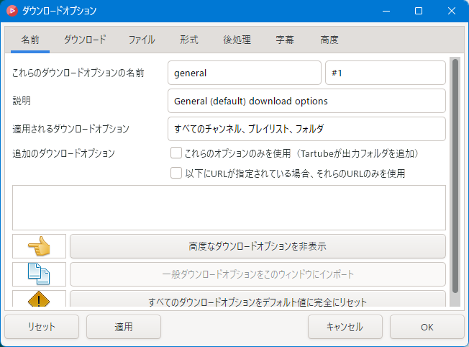This screenshot has height=347, width=469.
Task: Go to the 後処理 tab
Action: [x=237, y=40]
